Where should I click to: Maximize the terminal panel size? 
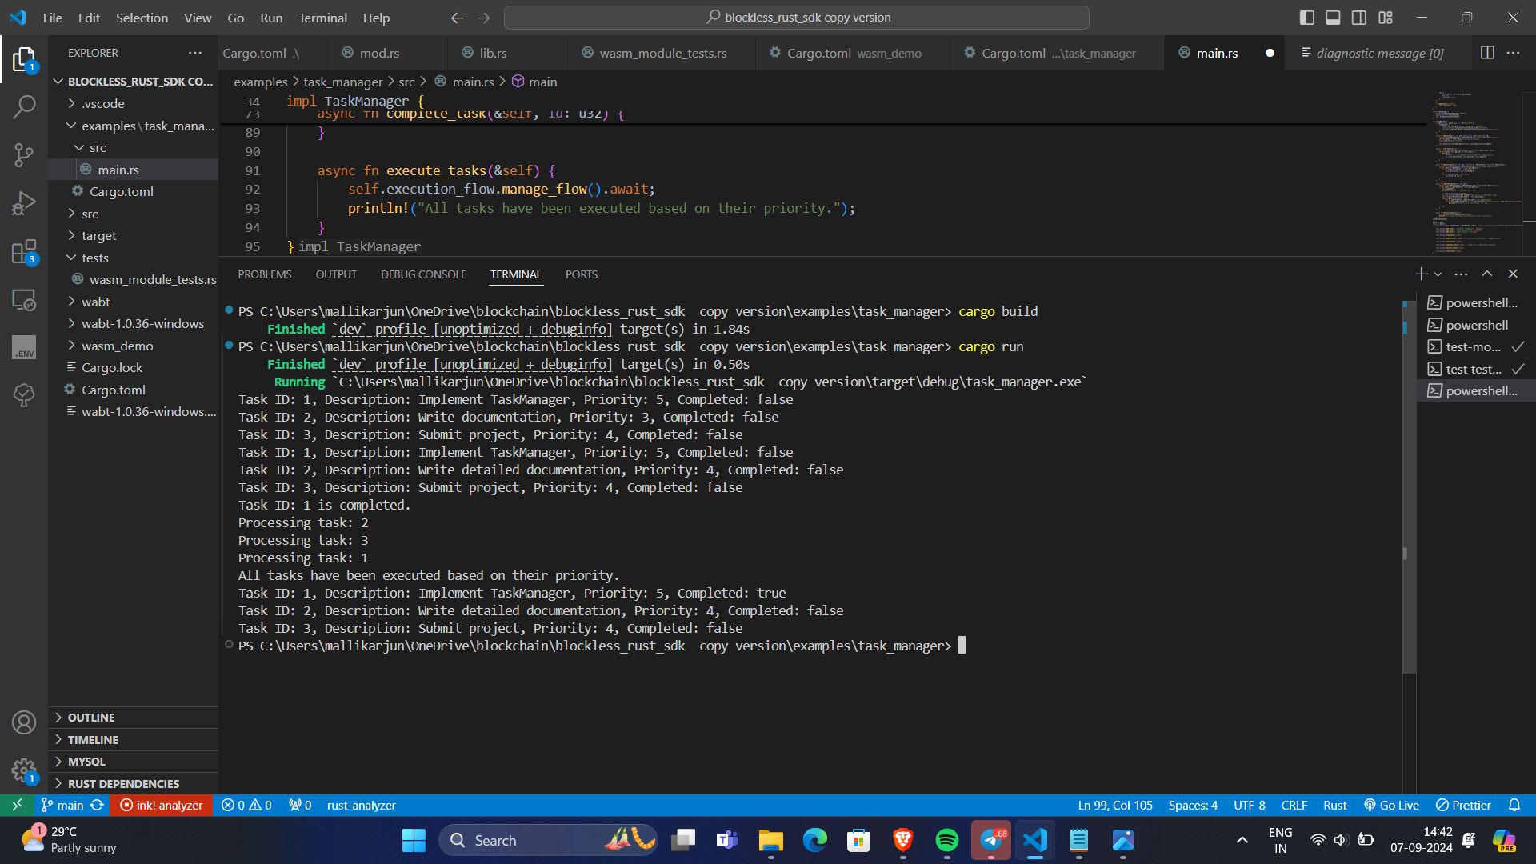[x=1487, y=274]
